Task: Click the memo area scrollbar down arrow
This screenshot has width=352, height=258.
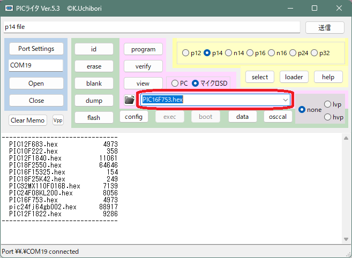Action: click(346, 239)
